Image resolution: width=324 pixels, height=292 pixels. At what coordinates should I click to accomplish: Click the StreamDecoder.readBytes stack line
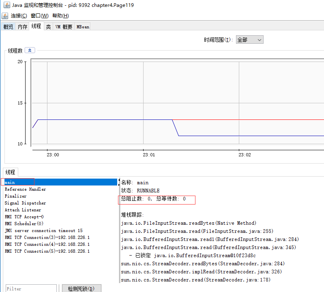coord(203,264)
